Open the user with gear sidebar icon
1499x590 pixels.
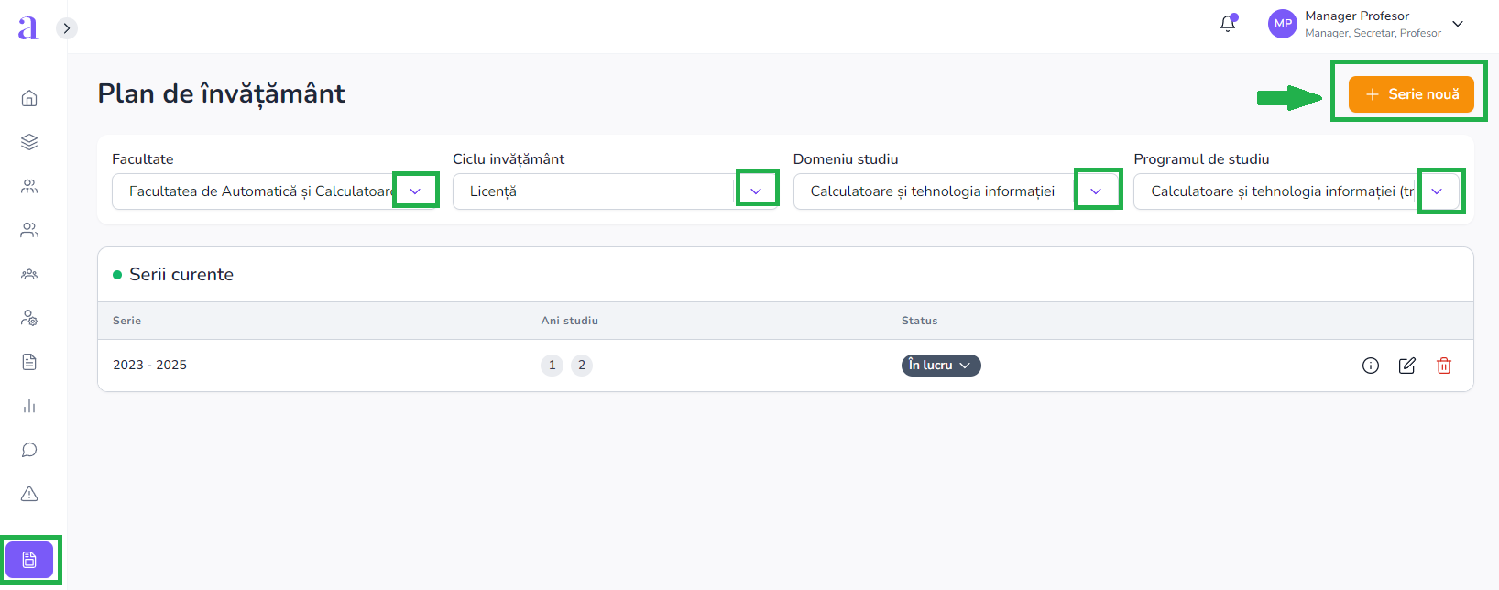(29, 318)
